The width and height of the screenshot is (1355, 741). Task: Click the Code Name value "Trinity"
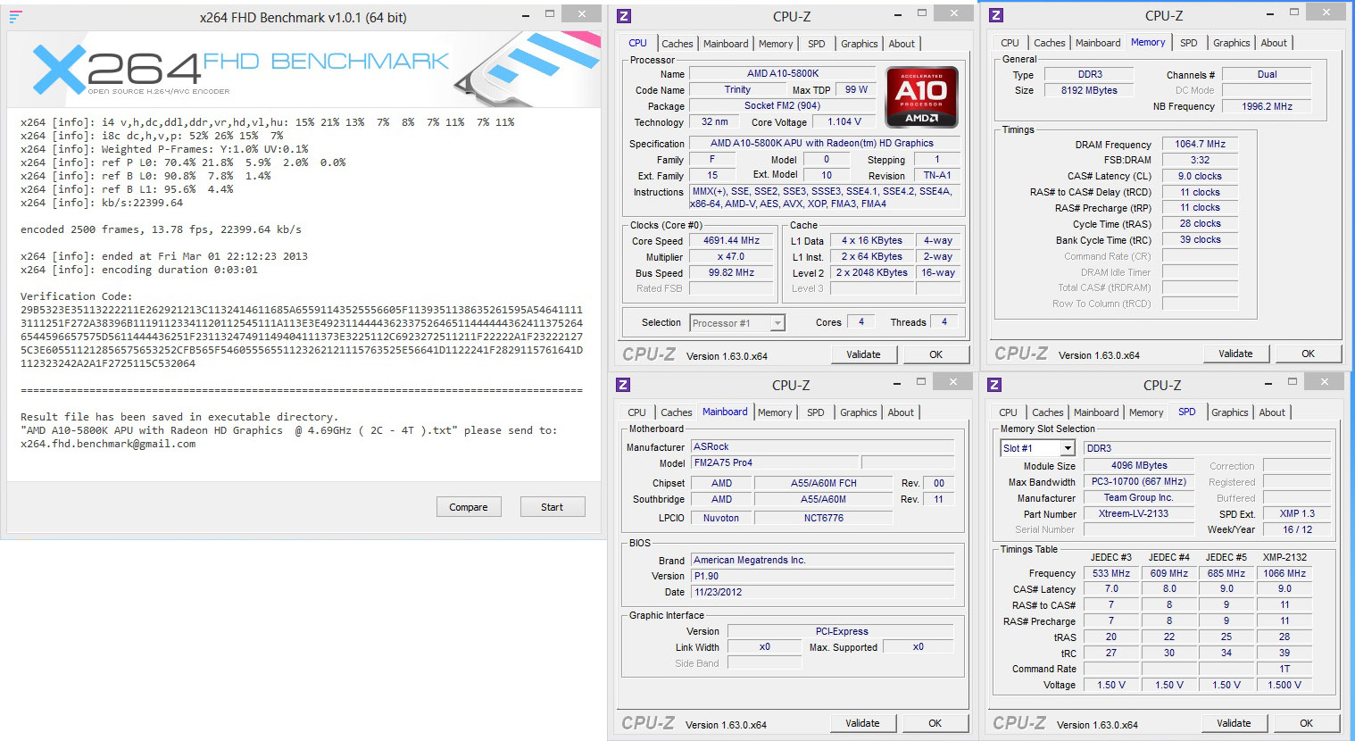pyautogui.click(x=737, y=89)
